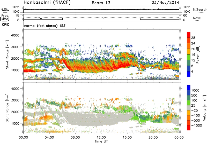Click the red bottom of velocity colorbar
The image size is (207, 143).
(x=189, y=128)
